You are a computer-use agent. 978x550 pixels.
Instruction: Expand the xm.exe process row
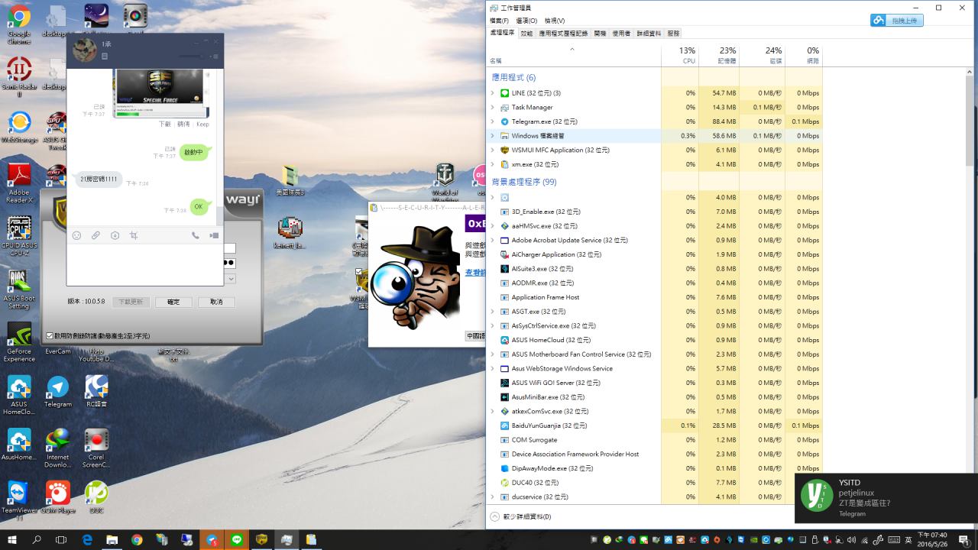(492, 164)
